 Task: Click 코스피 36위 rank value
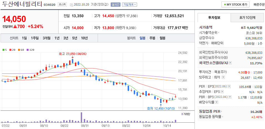pos(254,33)
